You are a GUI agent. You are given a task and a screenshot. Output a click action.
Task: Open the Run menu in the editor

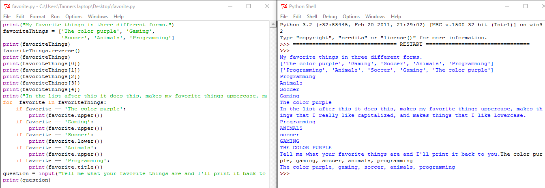point(55,17)
